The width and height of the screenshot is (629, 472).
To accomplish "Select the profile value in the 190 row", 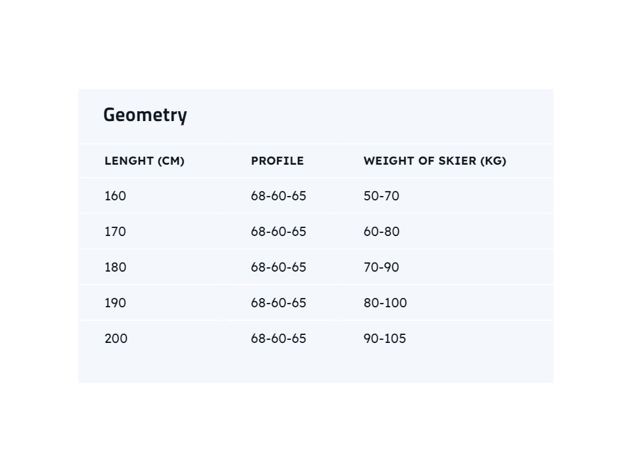I will click(278, 303).
